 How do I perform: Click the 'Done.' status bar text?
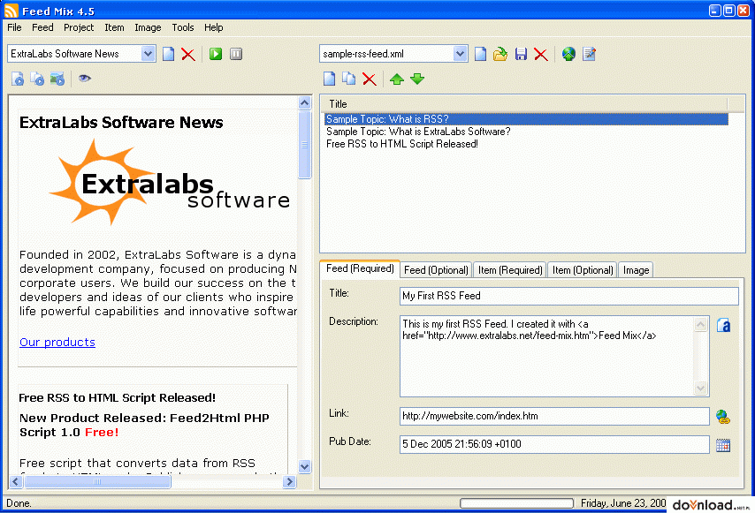click(19, 503)
